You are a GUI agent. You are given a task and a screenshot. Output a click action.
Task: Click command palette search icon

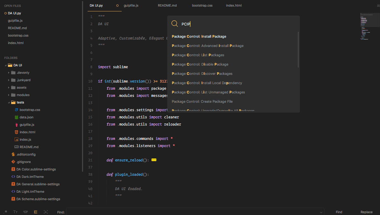pyautogui.click(x=174, y=24)
